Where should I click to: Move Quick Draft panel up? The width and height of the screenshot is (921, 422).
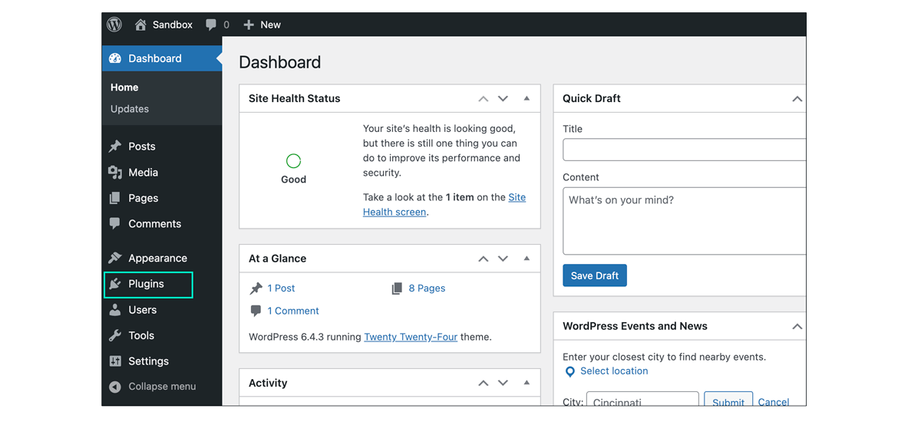click(797, 99)
